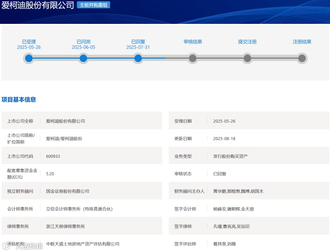Click the 已回复 timeline dot

pos(138,58)
